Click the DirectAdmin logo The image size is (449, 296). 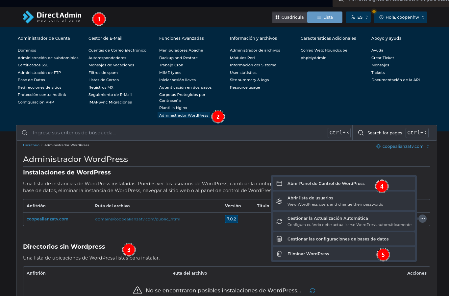tap(52, 17)
